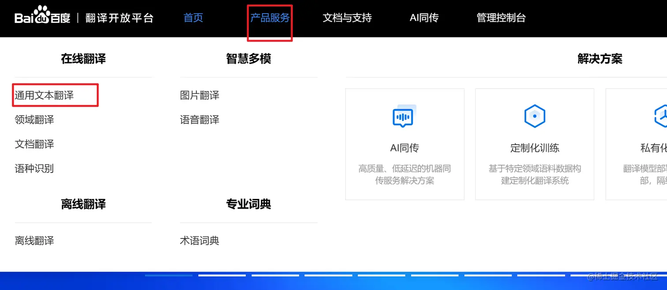Open the 文档与支持 navigation item

(347, 18)
